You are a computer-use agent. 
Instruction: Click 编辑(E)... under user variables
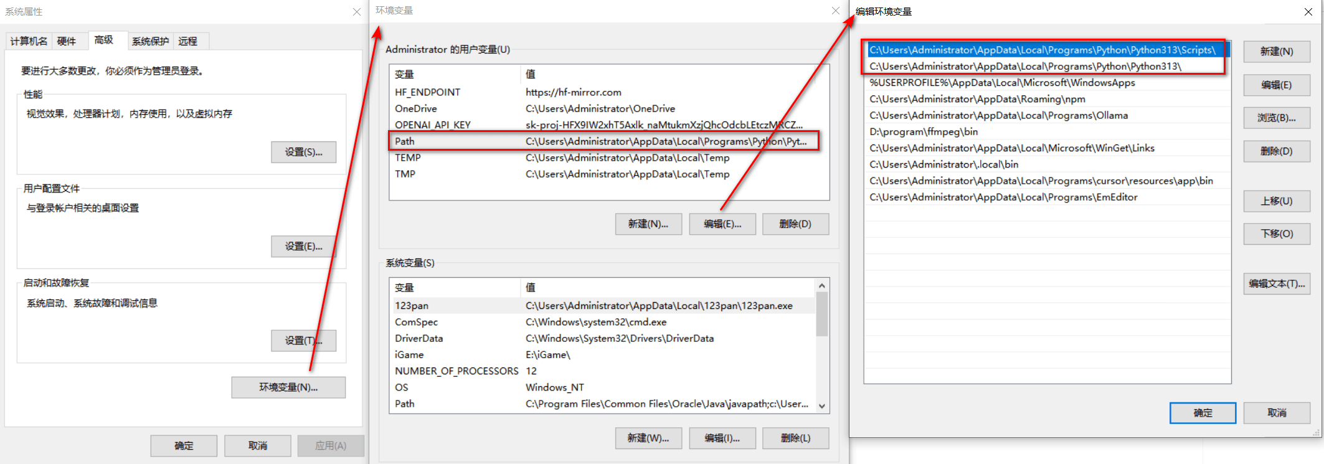[x=722, y=224]
